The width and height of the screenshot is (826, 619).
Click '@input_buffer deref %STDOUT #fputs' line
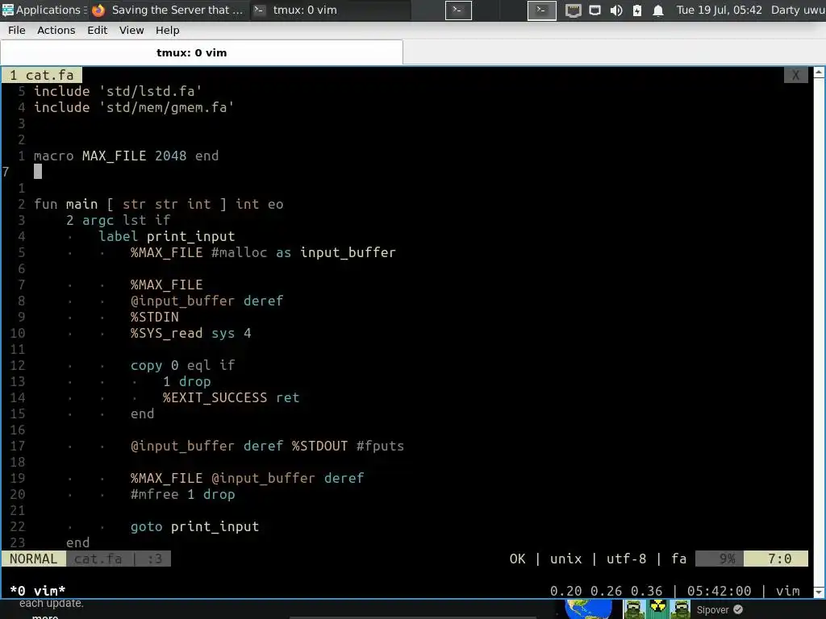267,446
